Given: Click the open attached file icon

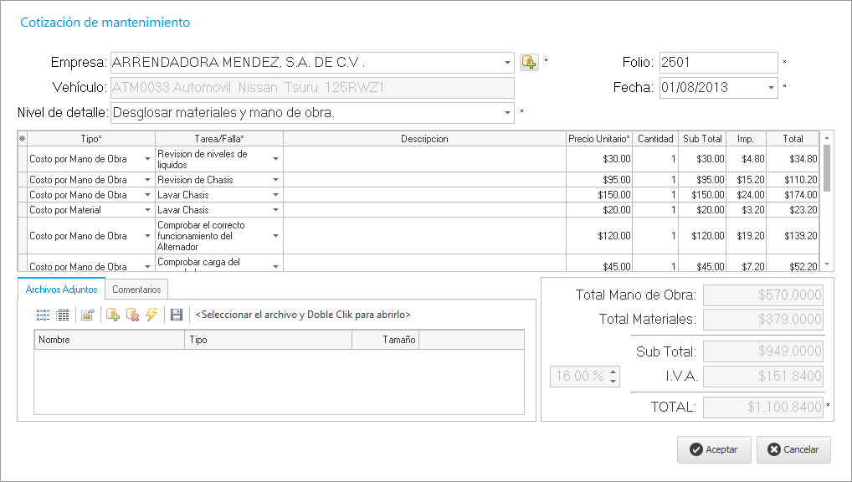Looking at the screenshot, I should click(x=87, y=315).
